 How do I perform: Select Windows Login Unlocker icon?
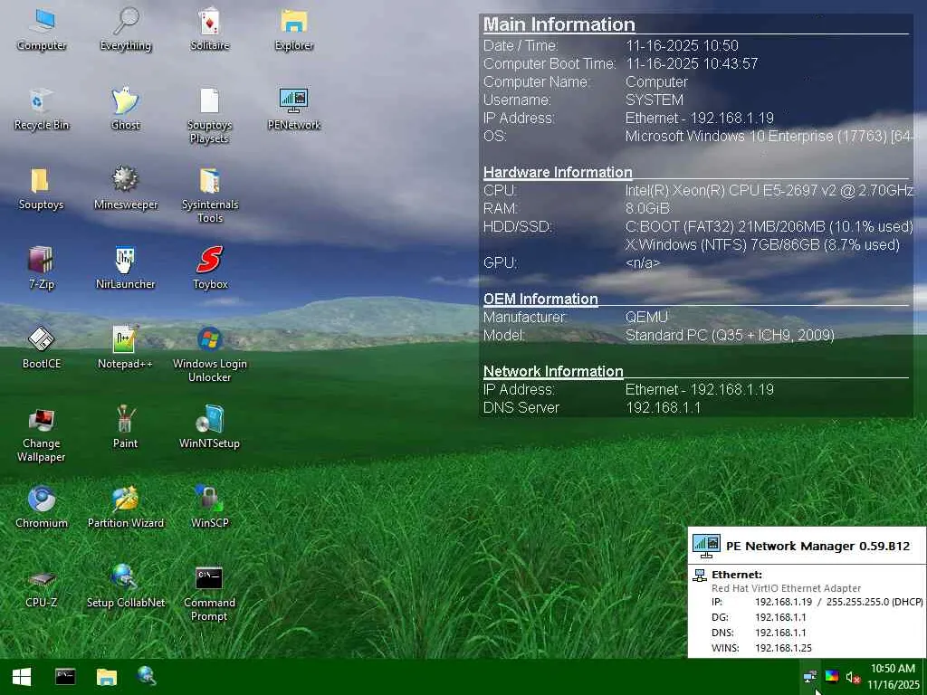(210, 355)
